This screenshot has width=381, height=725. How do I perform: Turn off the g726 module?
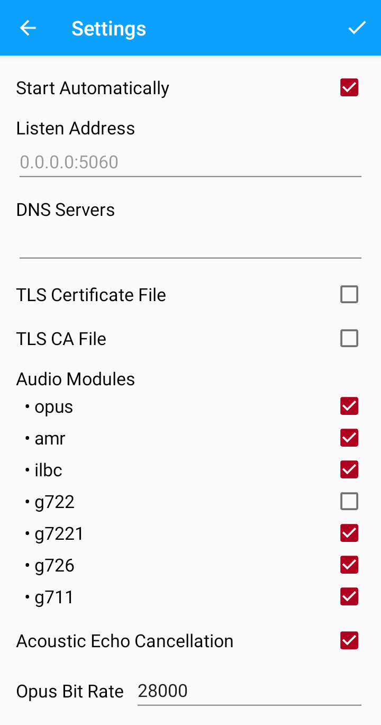(x=349, y=565)
